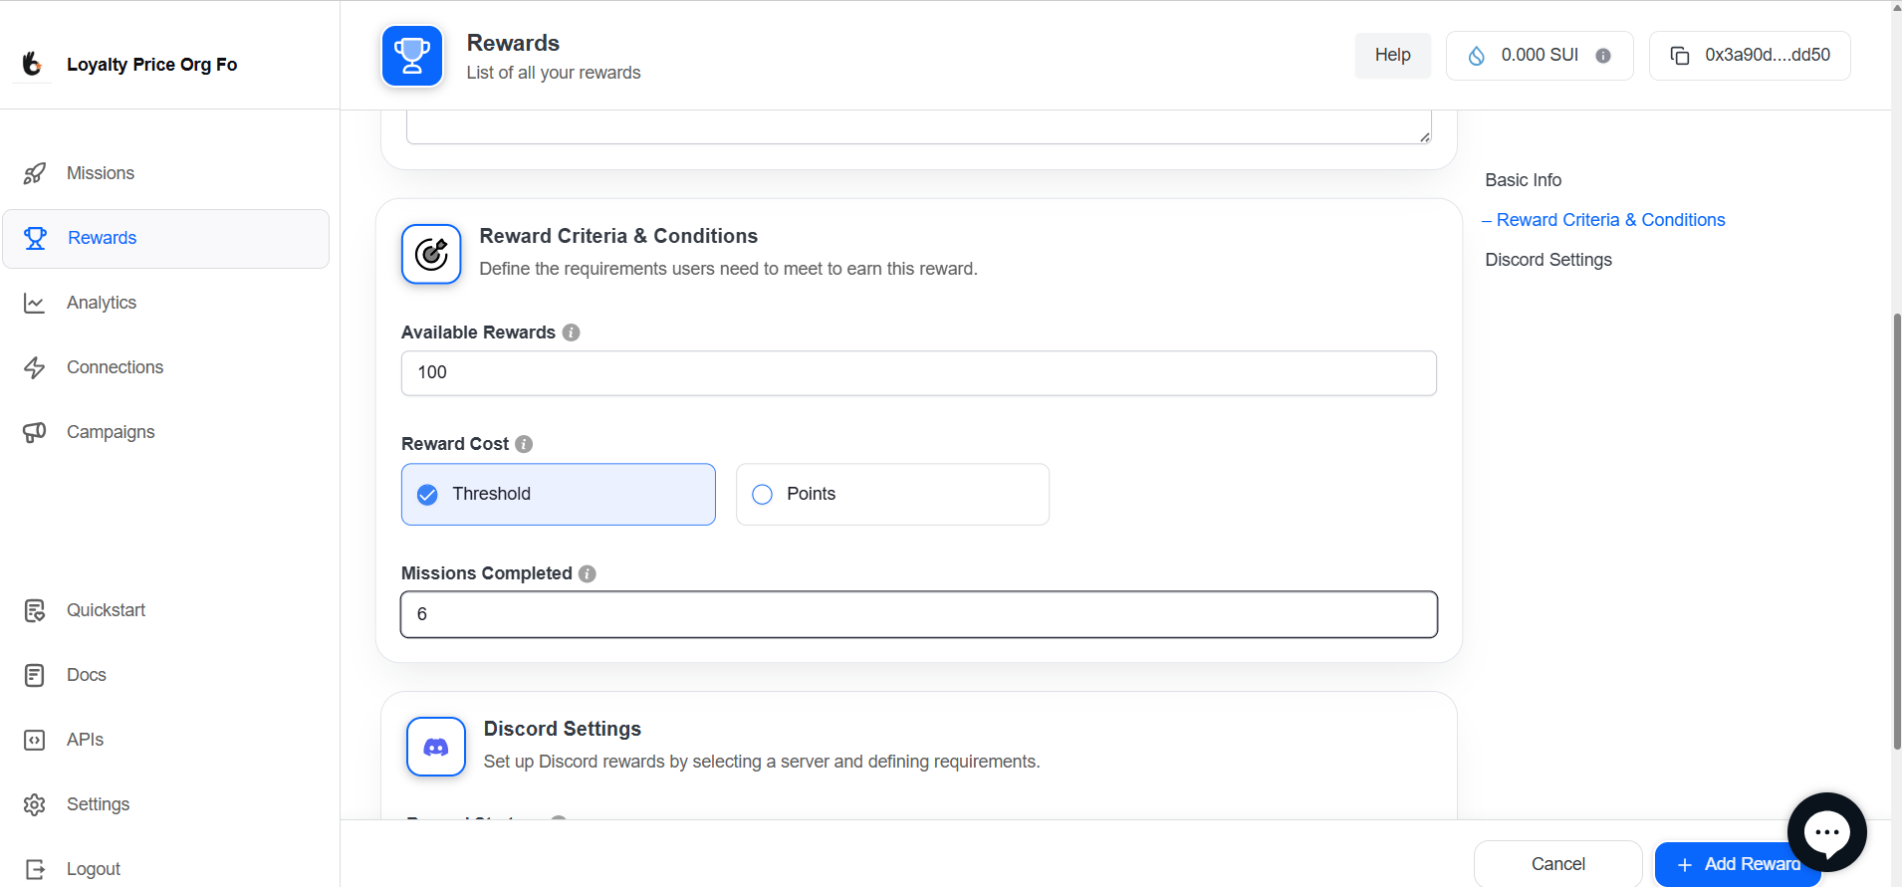
Task: Select the Points reward cost option
Action: (x=892, y=494)
